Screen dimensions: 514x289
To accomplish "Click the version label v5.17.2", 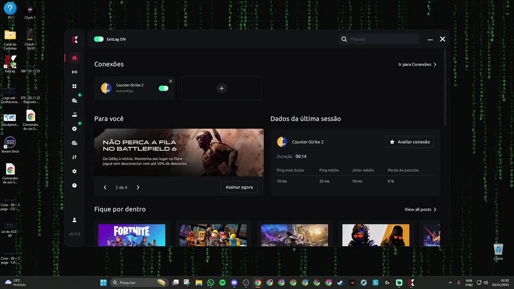I will [74, 234].
